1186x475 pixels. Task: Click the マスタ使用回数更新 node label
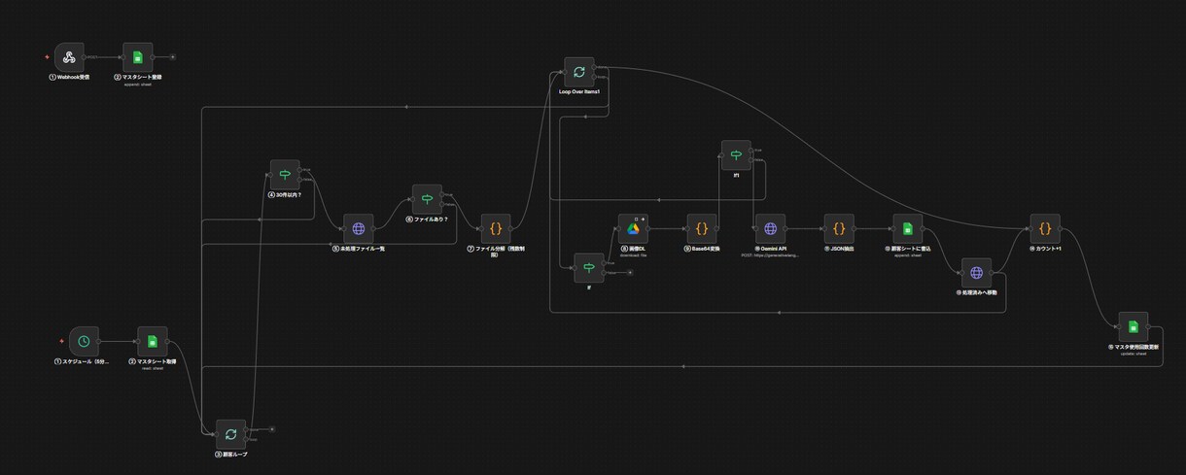tap(1133, 347)
